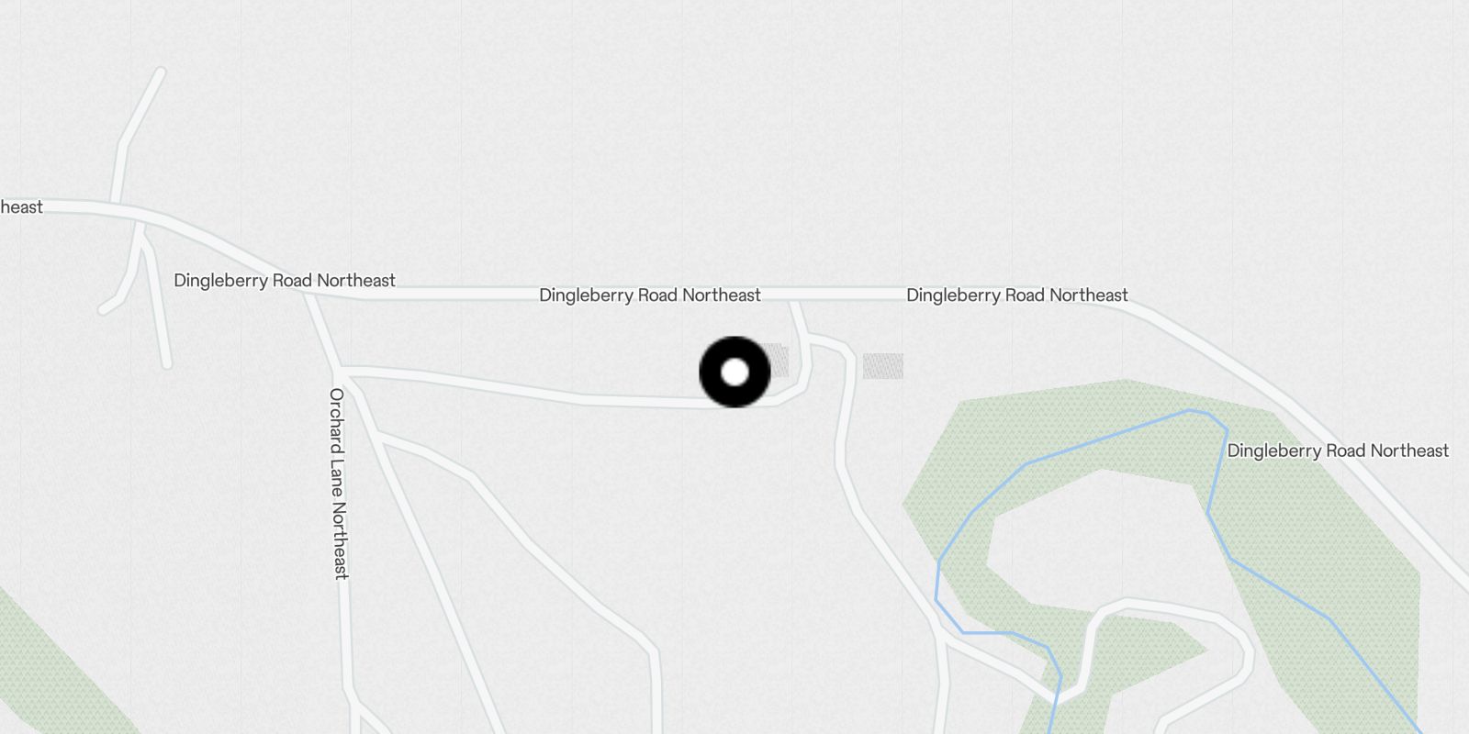Click the Dingleberry Road label beside the green area
The image size is (1469, 734).
[x=1338, y=450]
